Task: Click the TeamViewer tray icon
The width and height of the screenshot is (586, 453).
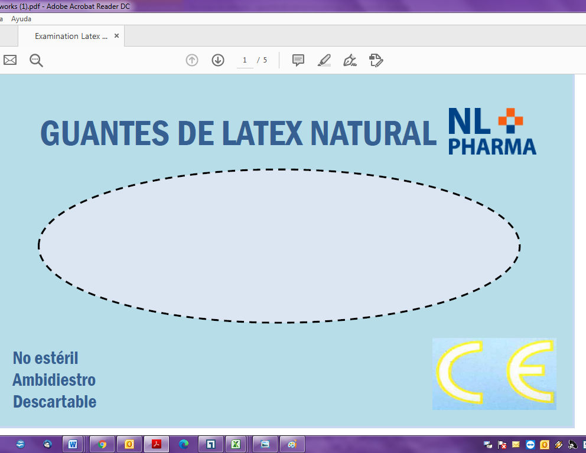Action: coord(530,444)
